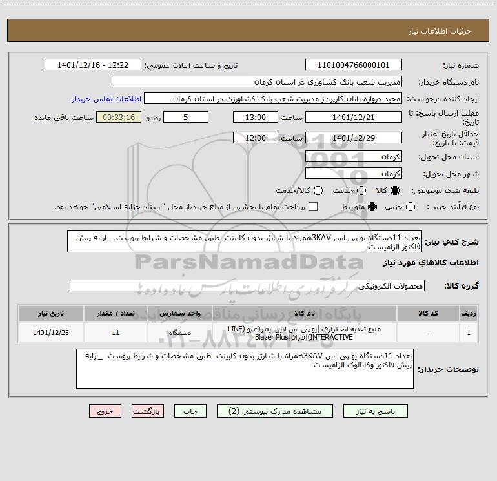The height and width of the screenshot is (481, 497).
Task: Click the تعداد / مقدار column header
Action: [x=116, y=313]
